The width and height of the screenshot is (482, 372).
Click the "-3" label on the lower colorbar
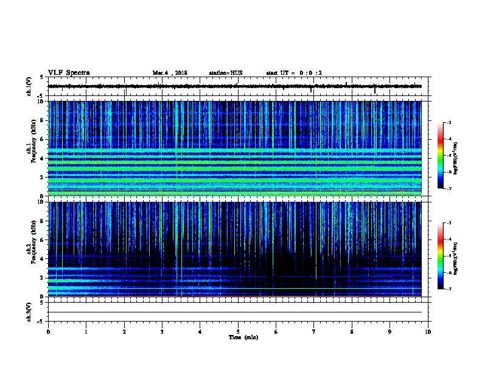coord(449,223)
